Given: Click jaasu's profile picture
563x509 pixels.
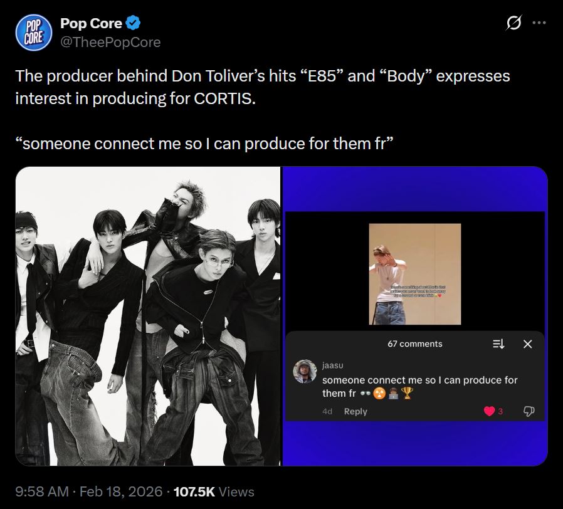Looking at the screenshot, I should click(305, 371).
